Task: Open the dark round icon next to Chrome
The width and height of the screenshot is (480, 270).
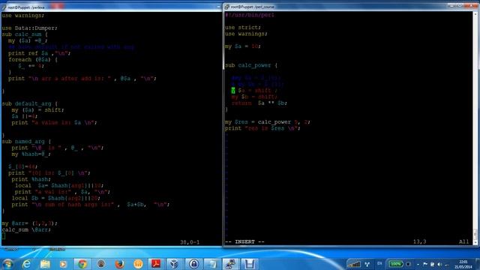Action: pyautogui.click(x=100, y=264)
